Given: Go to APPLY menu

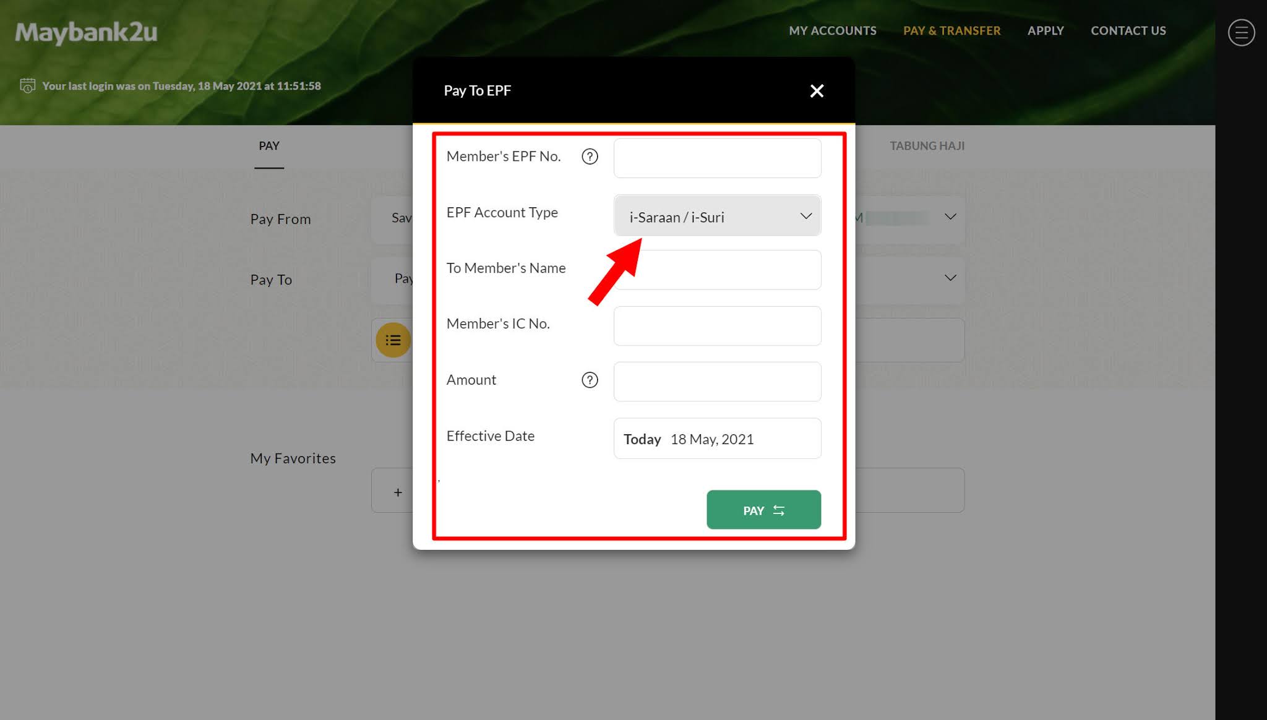Looking at the screenshot, I should point(1046,31).
